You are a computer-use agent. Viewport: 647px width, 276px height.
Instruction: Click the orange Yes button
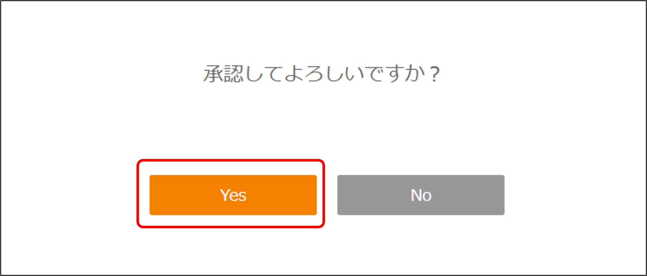pos(233,195)
